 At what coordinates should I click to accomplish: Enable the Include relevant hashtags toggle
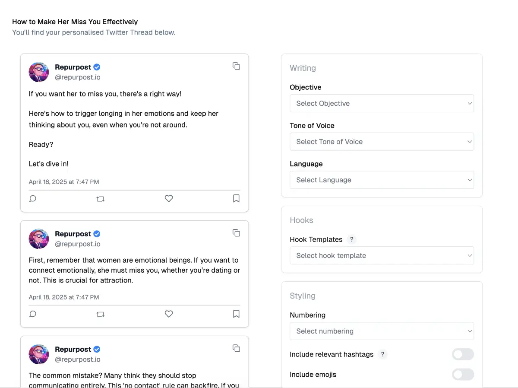pos(463,355)
